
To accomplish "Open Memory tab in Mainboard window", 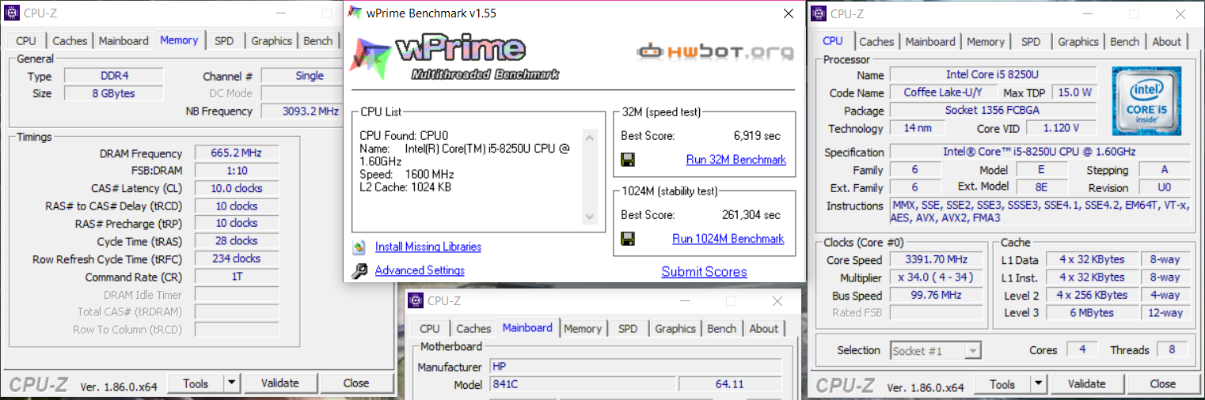I will pyautogui.click(x=583, y=329).
